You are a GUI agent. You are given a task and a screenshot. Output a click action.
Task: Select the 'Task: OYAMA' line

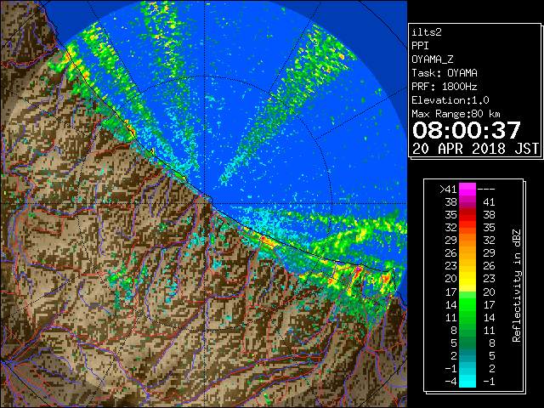tap(445, 73)
